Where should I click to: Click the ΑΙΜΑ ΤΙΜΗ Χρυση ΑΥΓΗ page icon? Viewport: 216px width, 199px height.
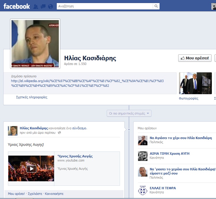[142, 156]
